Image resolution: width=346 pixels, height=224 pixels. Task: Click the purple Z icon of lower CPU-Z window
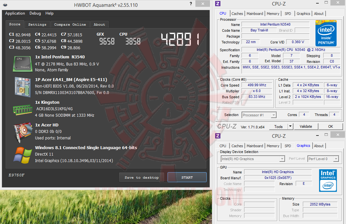(x=217, y=136)
